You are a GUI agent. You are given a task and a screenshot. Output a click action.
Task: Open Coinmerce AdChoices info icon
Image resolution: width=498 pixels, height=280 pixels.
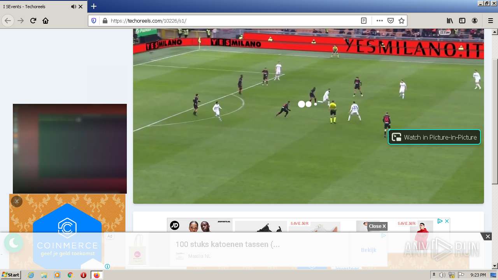click(107, 266)
